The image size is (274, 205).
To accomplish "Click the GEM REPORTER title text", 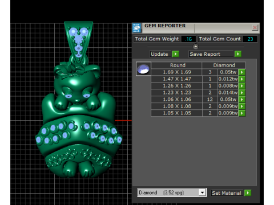I will [x=165, y=26].
